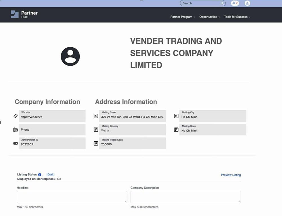
Task: Click inside the Company Description text area
Action: point(186,197)
